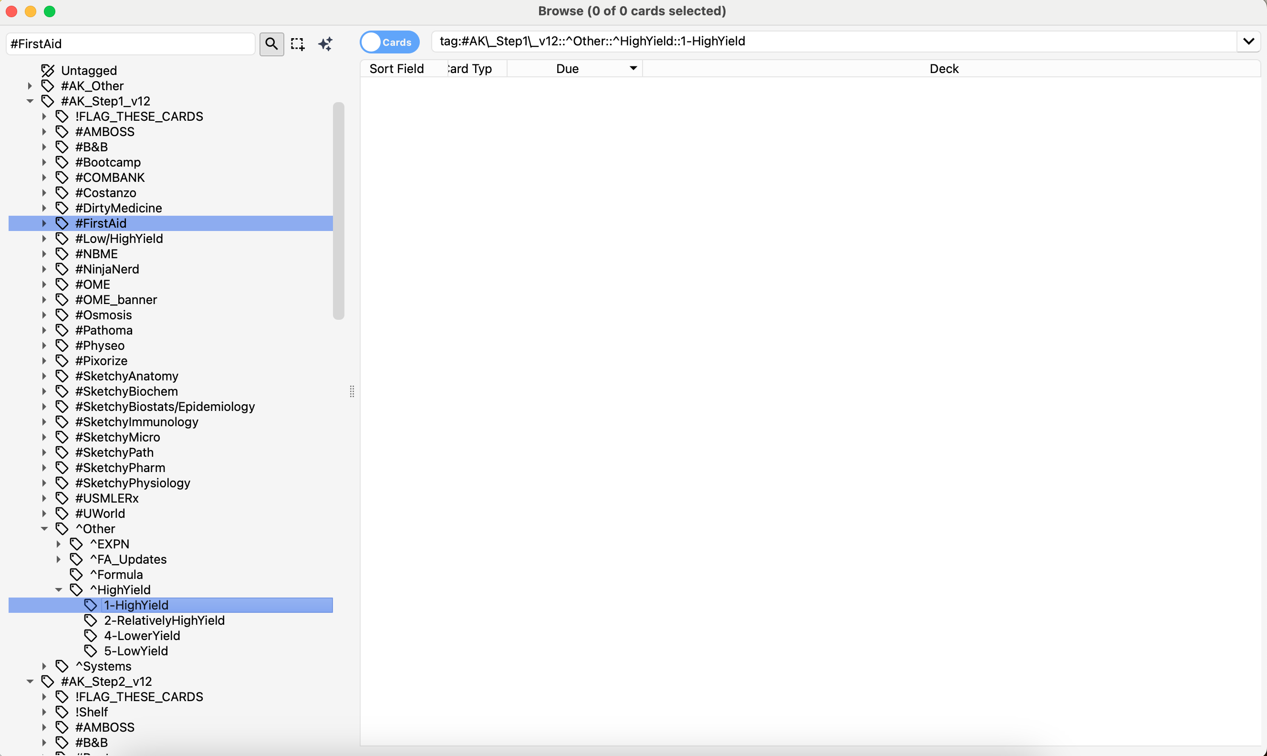
Task: Expand the #FirstAid tag
Action: [x=44, y=223]
